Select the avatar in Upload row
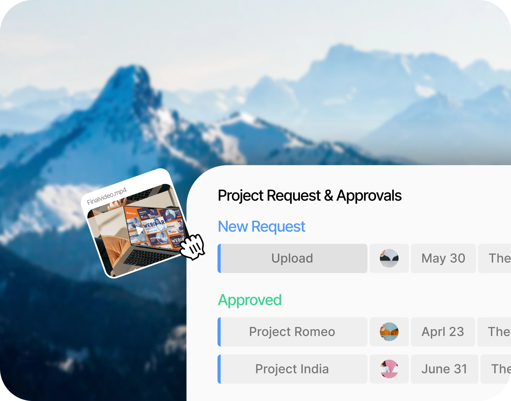The image size is (511, 401). tap(389, 258)
